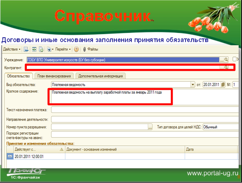This screenshot has height=183, width=242.
Task: Click magnifier icon in Контрагент field
Action: [x=226, y=68]
